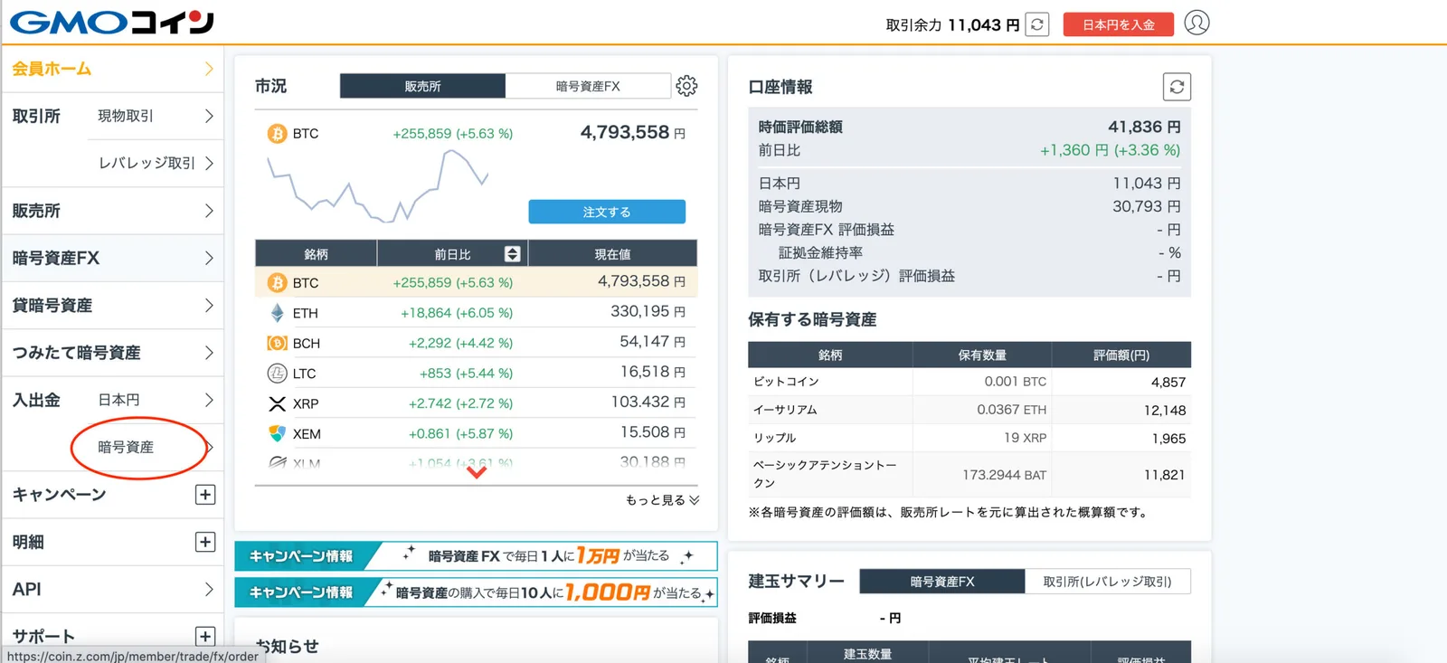Open 日本円 under 入出金
1447x663 pixels.
tap(156, 400)
